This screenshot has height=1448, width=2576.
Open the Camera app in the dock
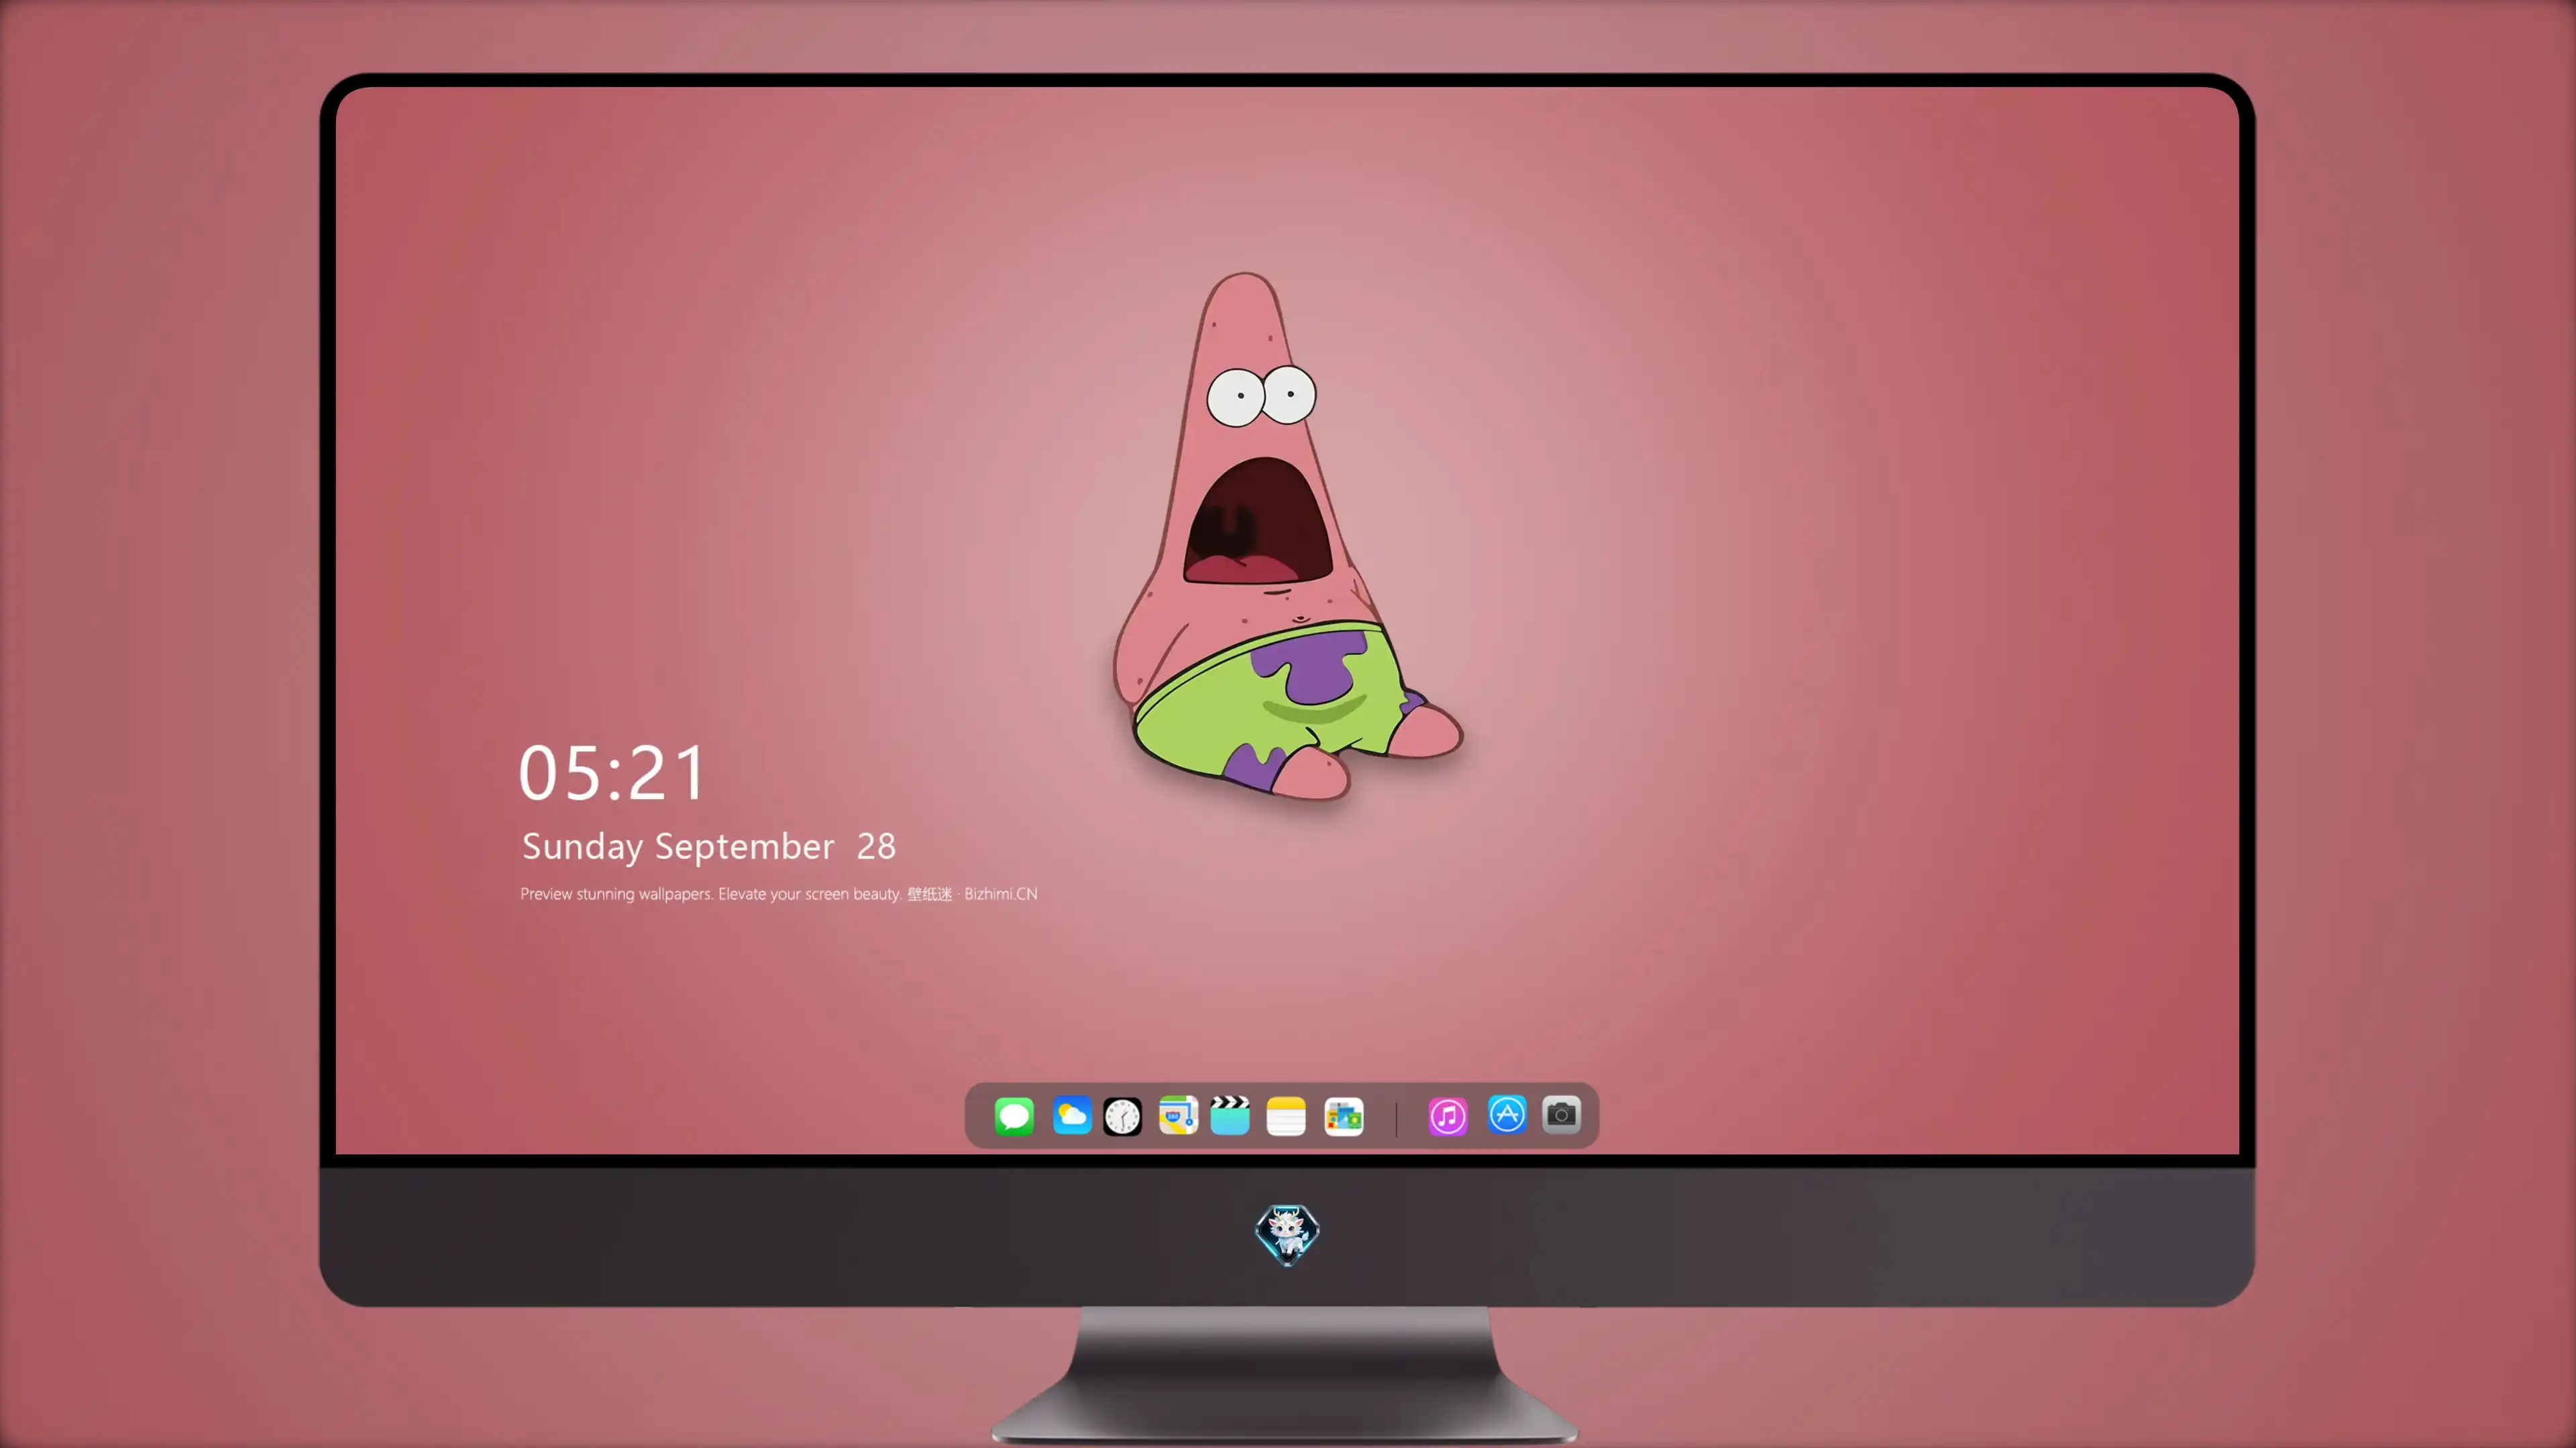tap(1561, 1115)
